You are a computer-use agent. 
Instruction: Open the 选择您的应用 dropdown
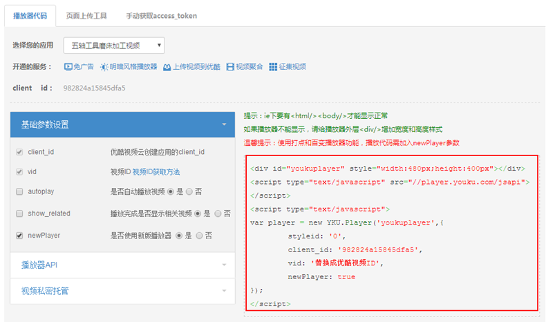(x=114, y=46)
